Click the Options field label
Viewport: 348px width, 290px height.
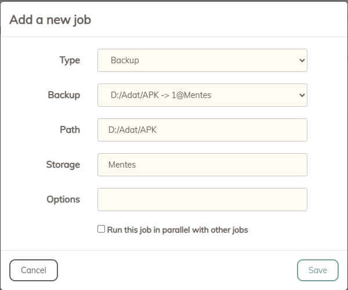click(x=63, y=200)
